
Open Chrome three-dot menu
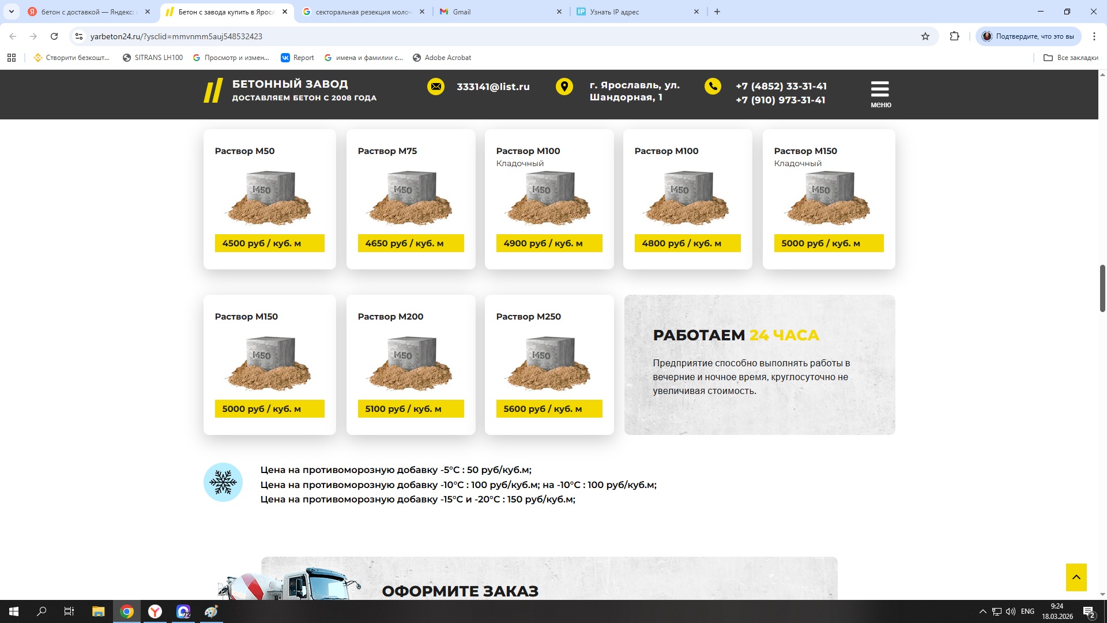click(x=1094, y=36)
